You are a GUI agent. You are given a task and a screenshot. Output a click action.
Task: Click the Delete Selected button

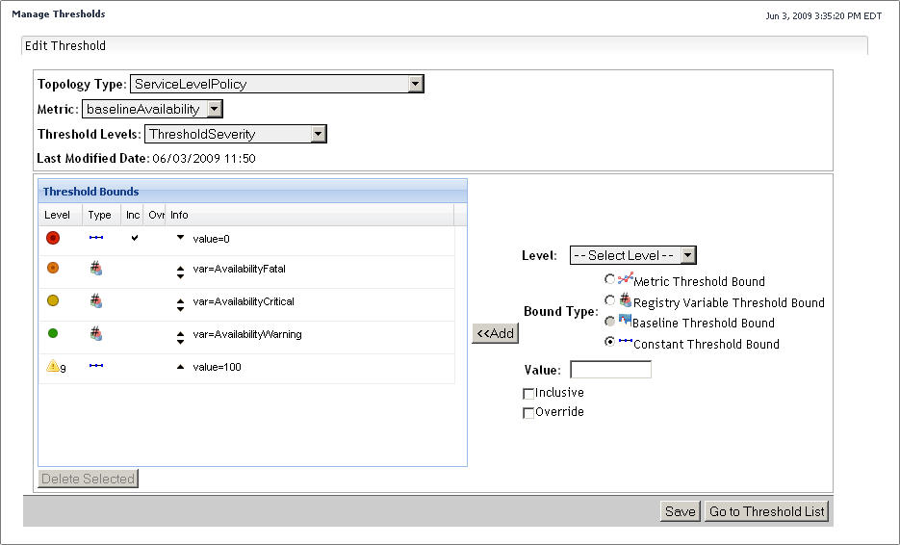(88, 479)
